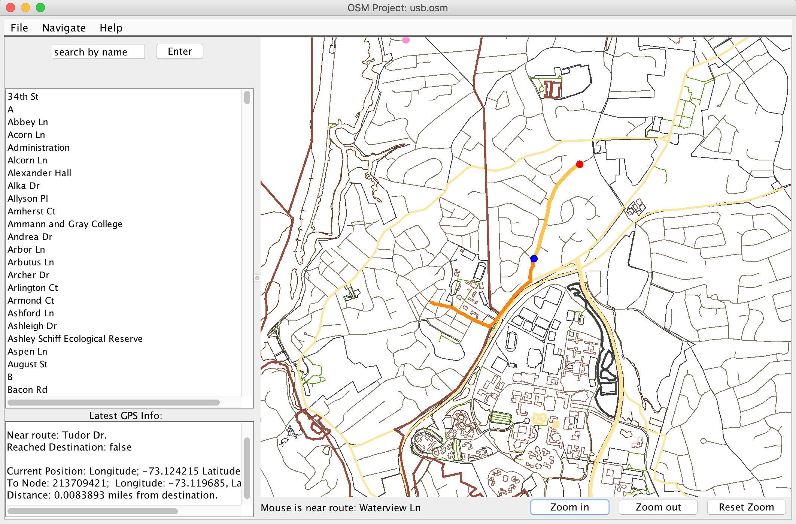This screenshot has height=524, width=796.
Task: Click GPS info horizontal scrollbar
Action: 92,511
